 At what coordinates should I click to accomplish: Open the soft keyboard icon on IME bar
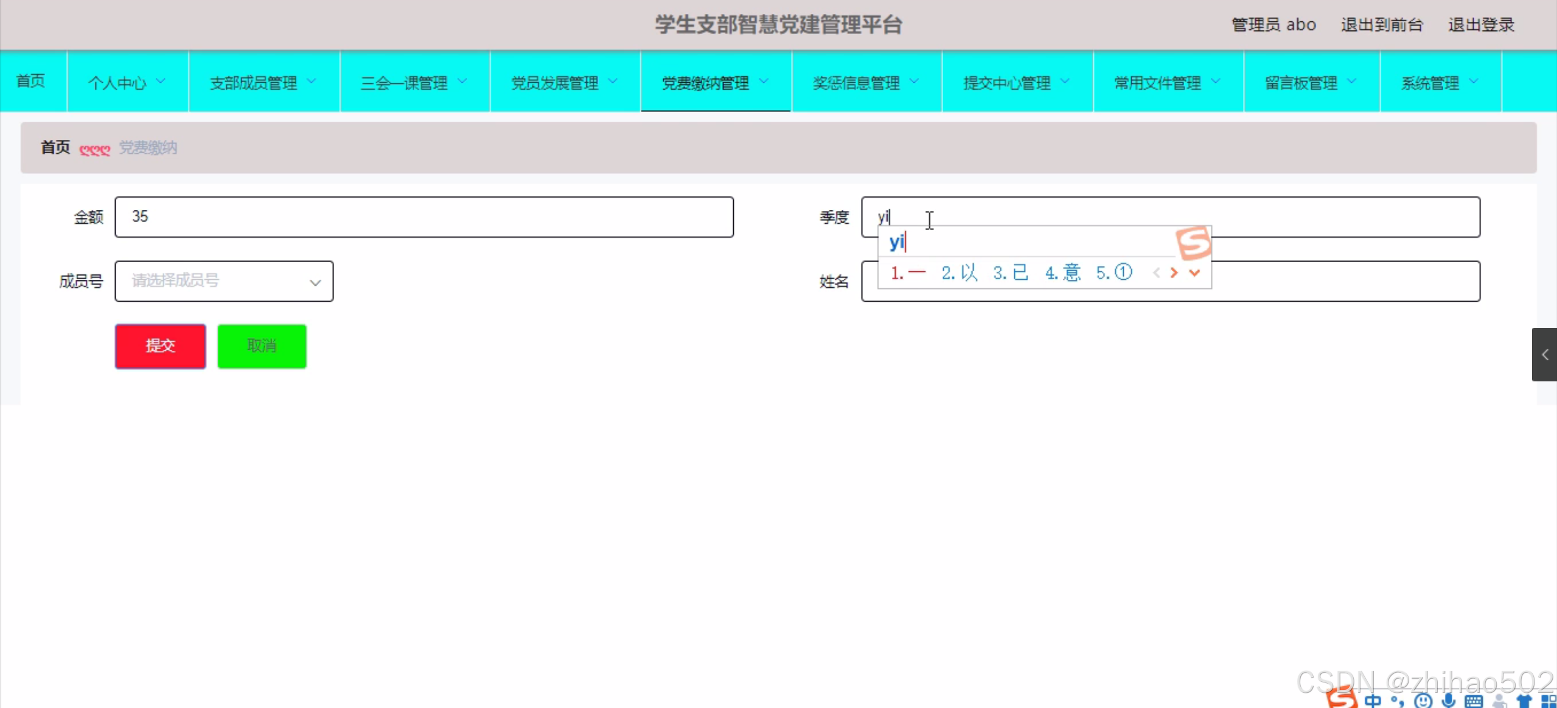click(1473, 701)
